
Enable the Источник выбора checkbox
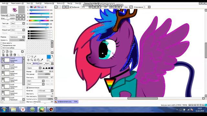1,48
